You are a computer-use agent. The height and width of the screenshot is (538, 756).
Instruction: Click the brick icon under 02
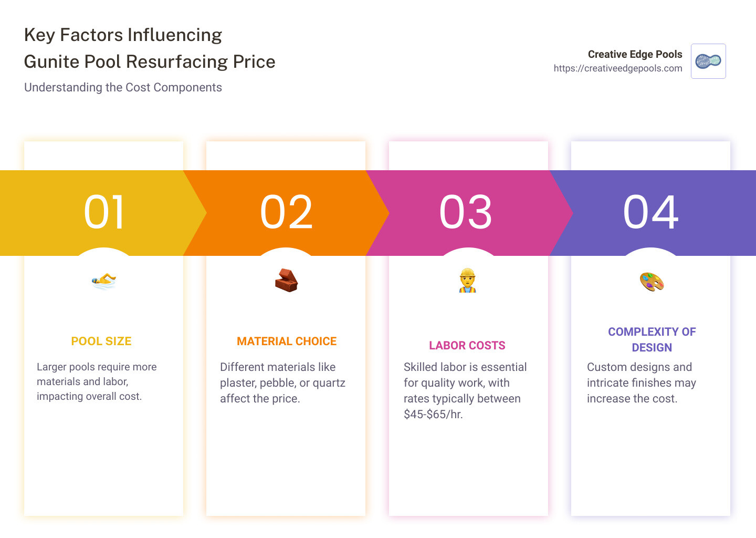[x=286, y=281]
